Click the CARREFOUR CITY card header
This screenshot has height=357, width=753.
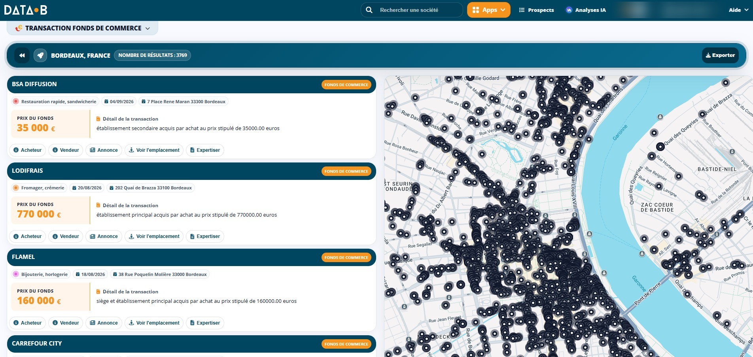tap(191, 344)
